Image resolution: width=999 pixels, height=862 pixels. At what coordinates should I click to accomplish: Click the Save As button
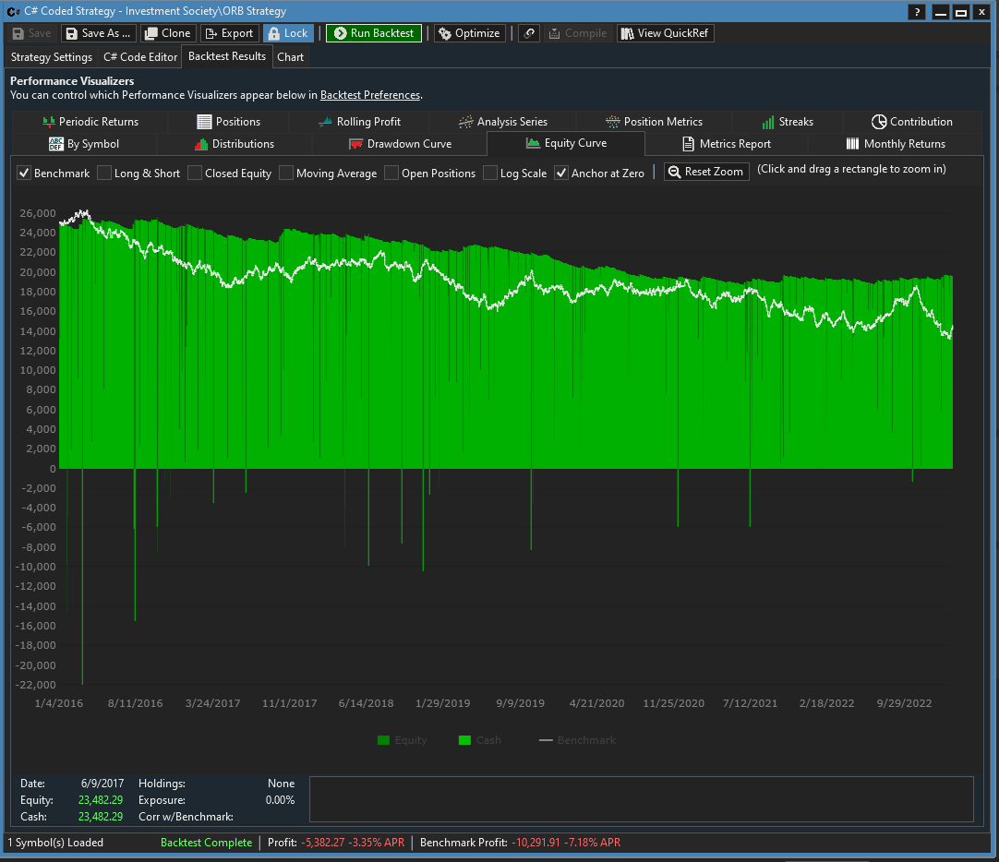click(98, 33)
